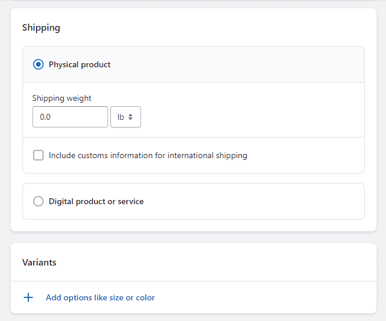
Task: Click the Add options like size or color link
Action: pos(100,297)
